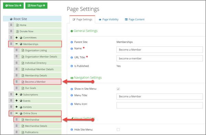206x135 pixels.
Task: Click the New Site button
Action: point(13,5)
